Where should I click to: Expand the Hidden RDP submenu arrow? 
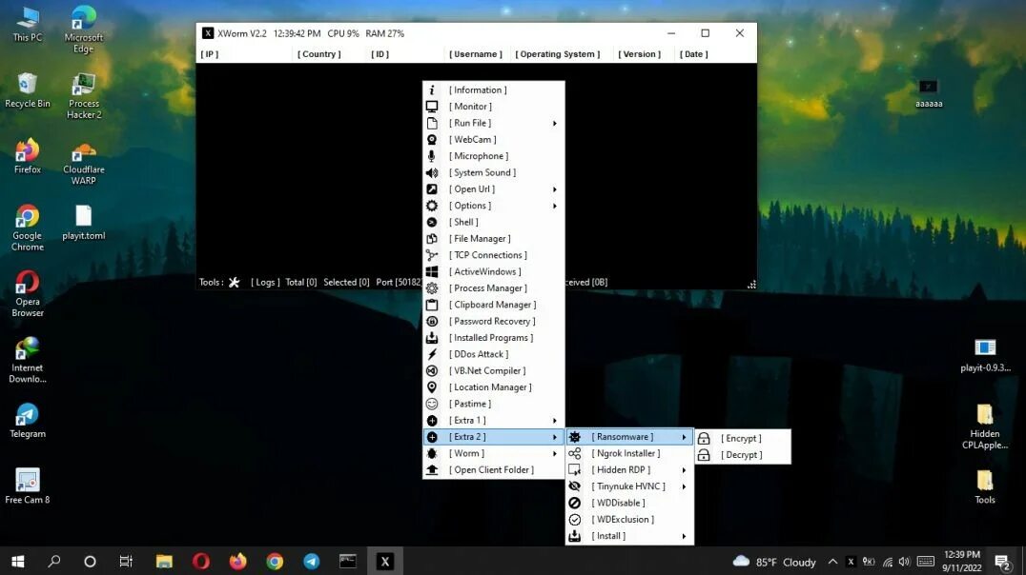pos(684,470)
